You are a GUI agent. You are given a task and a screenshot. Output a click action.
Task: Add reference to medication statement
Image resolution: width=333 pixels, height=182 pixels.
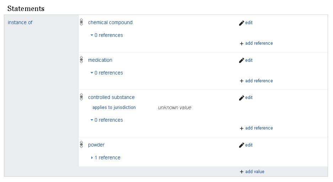tap(256, 81)
